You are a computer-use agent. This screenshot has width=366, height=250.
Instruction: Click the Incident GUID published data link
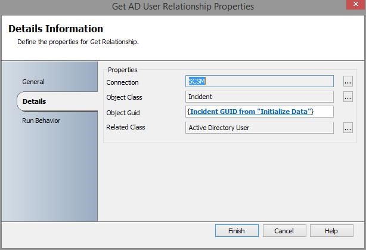251,112
